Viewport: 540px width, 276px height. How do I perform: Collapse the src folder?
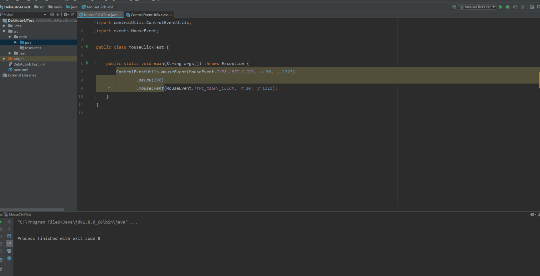point(4,31)
